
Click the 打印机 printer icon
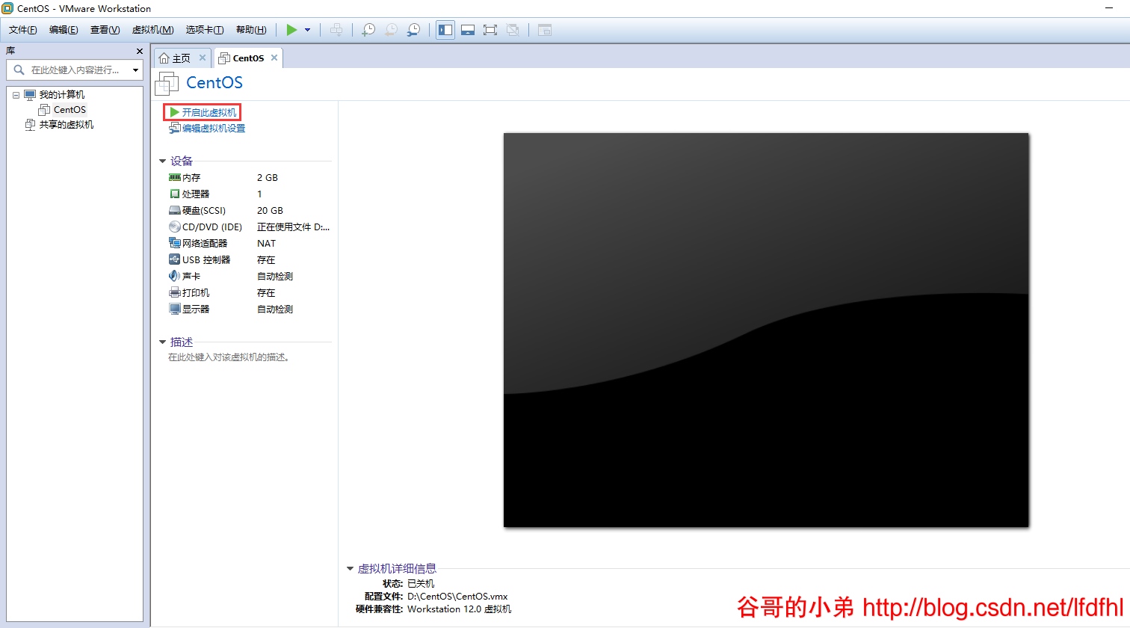pyautogui.click(x=175, y=292)
